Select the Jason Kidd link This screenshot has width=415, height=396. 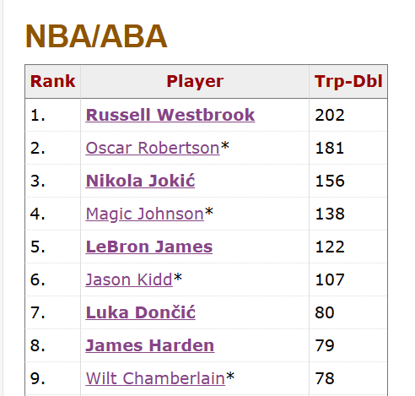pos(129,279)
